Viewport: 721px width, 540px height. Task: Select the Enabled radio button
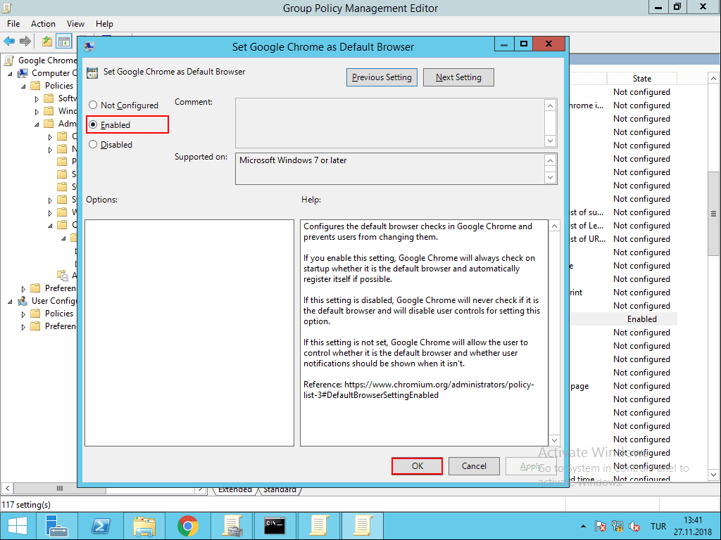click(x=93, y=125)
